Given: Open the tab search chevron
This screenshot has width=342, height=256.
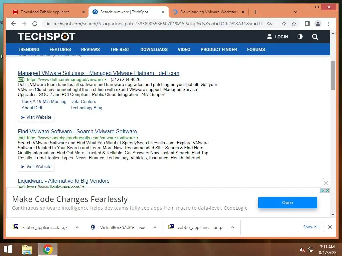Looking at the screenshot, I should 296,12.
